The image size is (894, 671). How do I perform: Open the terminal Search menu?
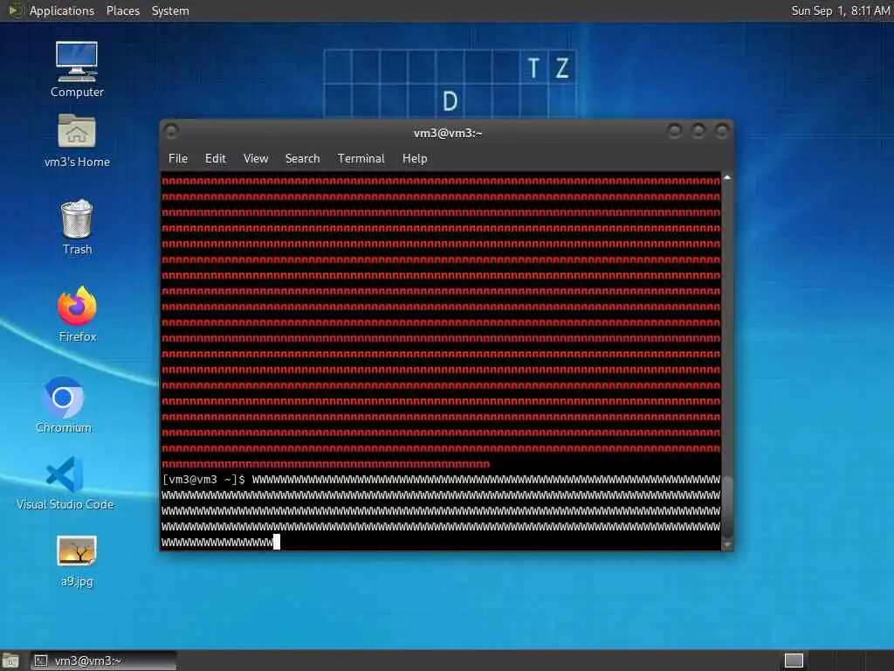coord(302,159)
